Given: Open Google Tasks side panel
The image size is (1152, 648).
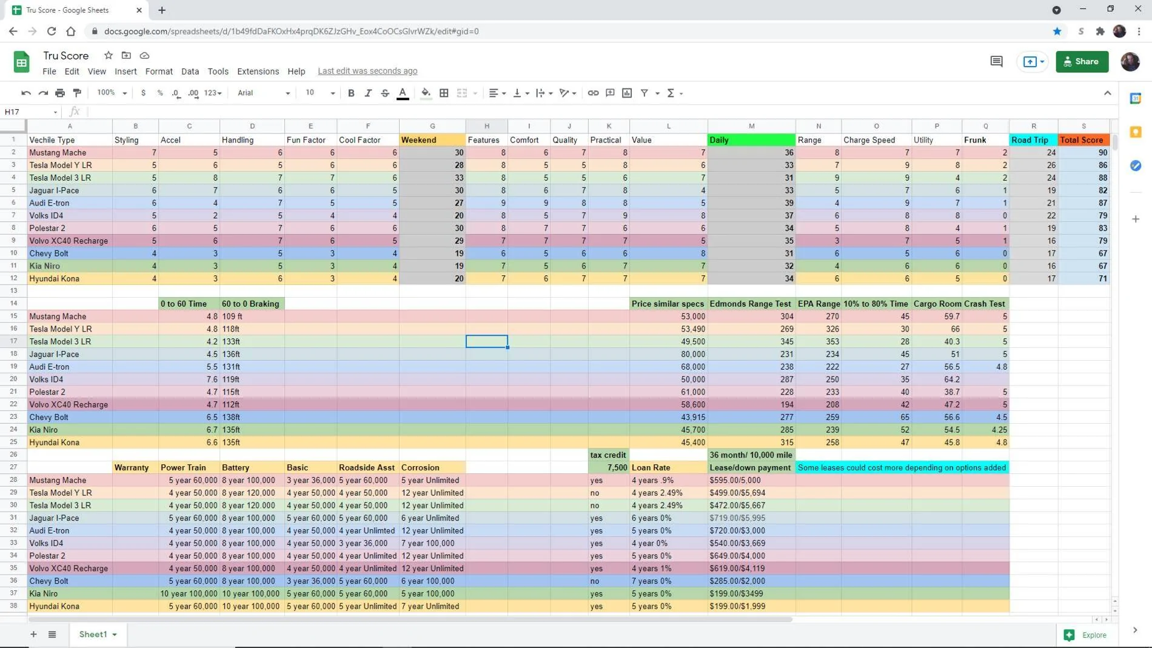Looking at the screenshot, I should [x=1136, y=165].
